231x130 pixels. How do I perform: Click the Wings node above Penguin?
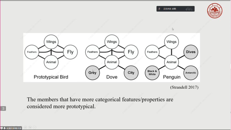click(x=171, y=42)
